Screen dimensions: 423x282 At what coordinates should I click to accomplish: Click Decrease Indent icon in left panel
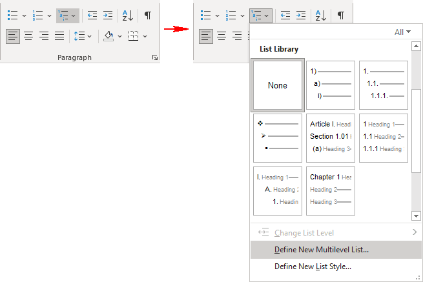[x=92, y=15]
